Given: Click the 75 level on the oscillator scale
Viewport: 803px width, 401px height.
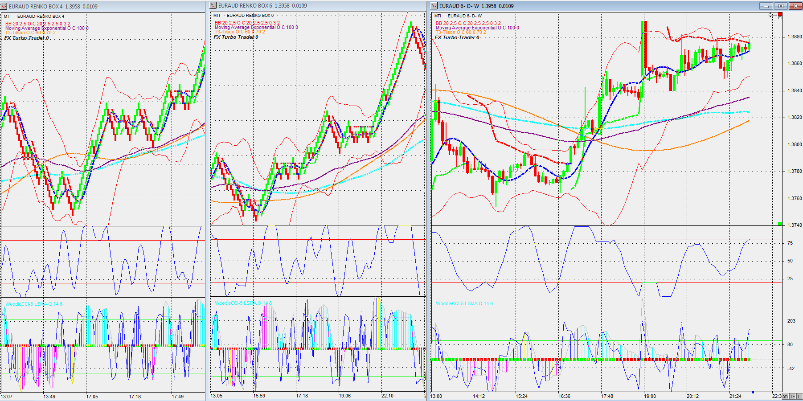Looking at the screenshot, I should pyautogui.click(x=790, y=243).
